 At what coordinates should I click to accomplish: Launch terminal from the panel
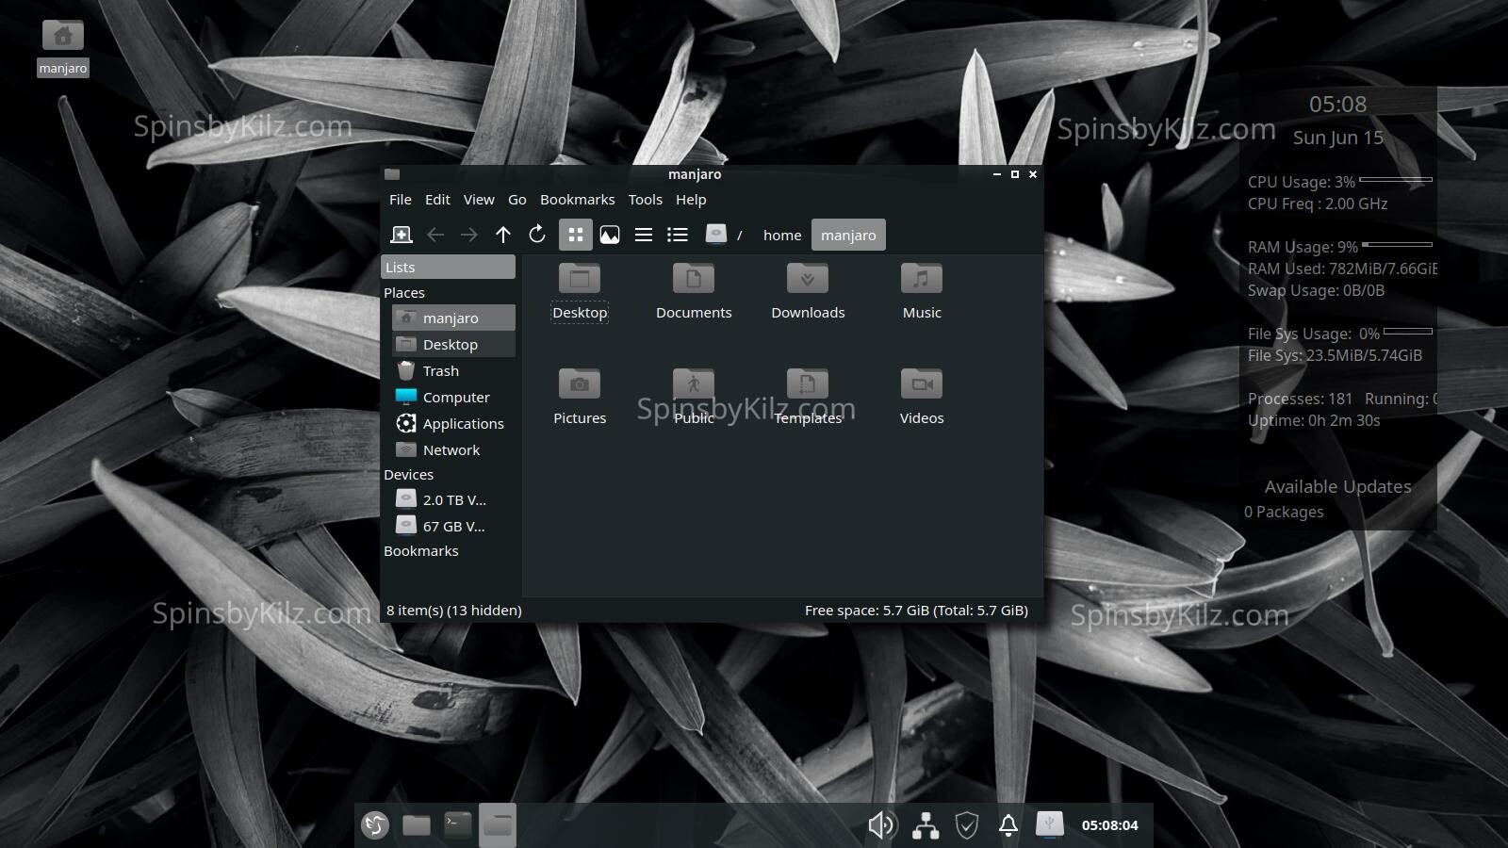coord(458,825)
